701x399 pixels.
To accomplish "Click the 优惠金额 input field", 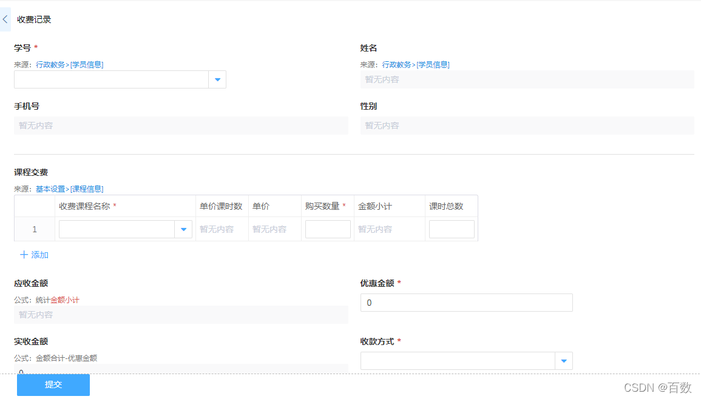I will pos(466,303).
